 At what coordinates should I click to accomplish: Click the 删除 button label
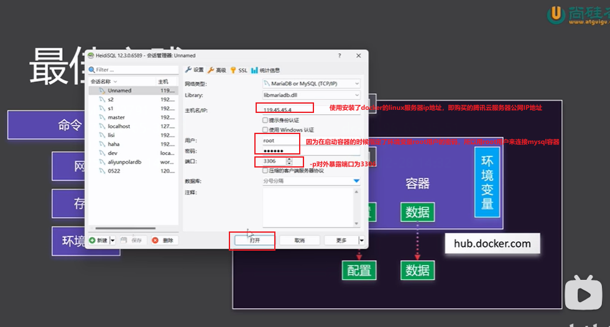click(x=168, y=240)
